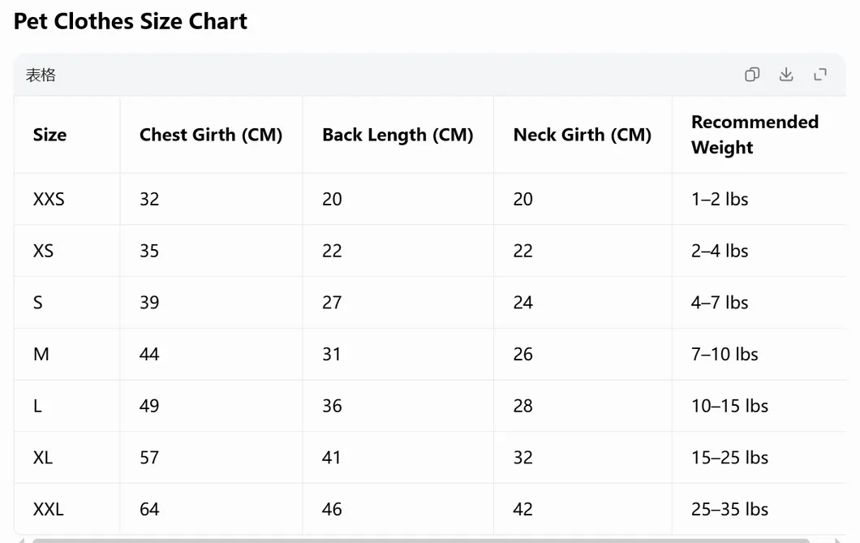This screenshot has height=543, width=860.
Task: Click the 10–15 lbs weight cell
Action: (x=729, y=406)
